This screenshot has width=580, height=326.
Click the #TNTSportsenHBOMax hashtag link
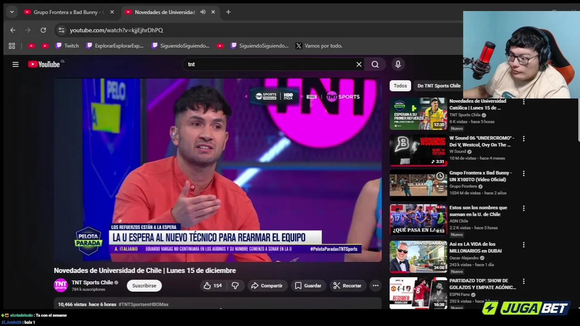(x=143, y=304)
